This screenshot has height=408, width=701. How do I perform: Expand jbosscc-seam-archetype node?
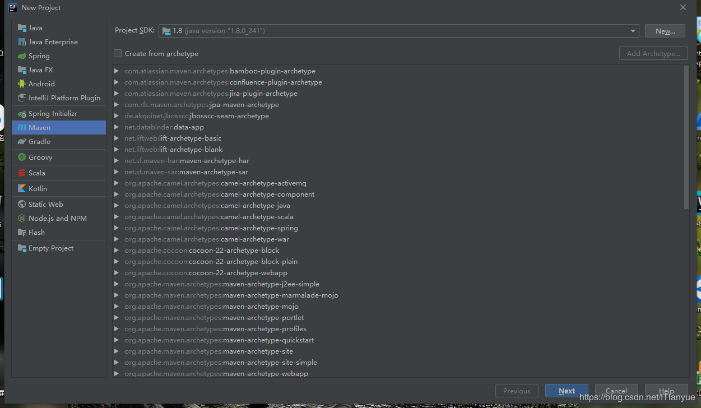tap(117, 116)
